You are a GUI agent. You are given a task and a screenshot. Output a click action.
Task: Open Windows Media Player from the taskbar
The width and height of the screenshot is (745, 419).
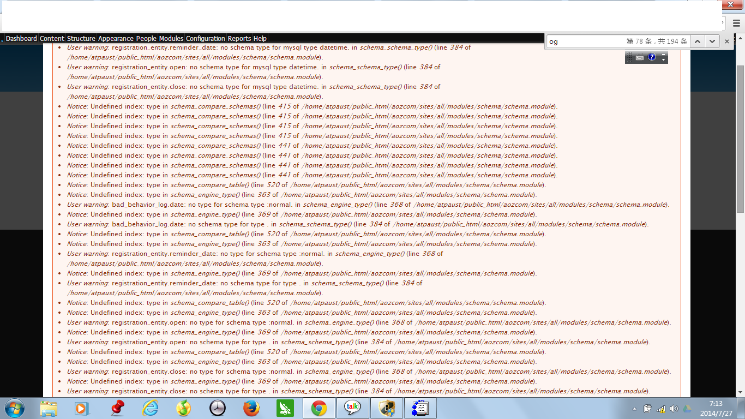tap(82, 408)
